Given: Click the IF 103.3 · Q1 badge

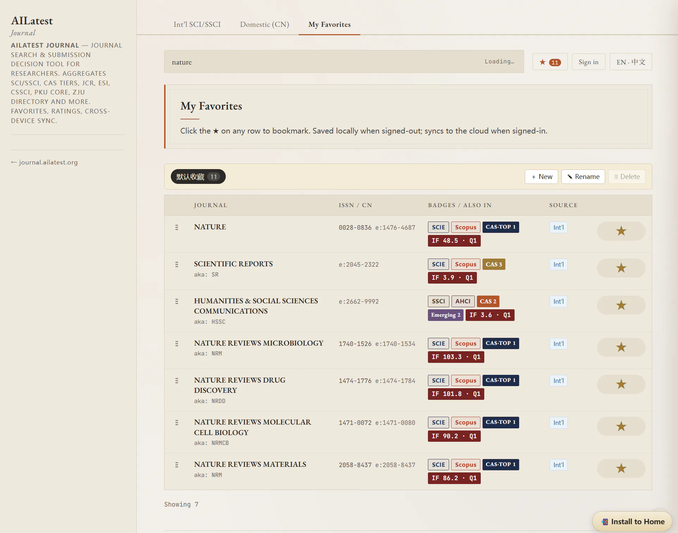Looking at the screenshot, I should pyautogui.click(x=456, y=357).
